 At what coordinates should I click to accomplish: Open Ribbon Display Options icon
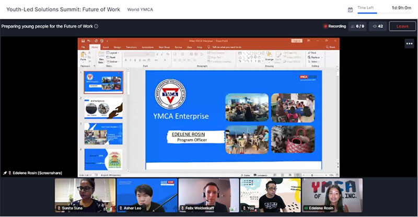[308, 41]
